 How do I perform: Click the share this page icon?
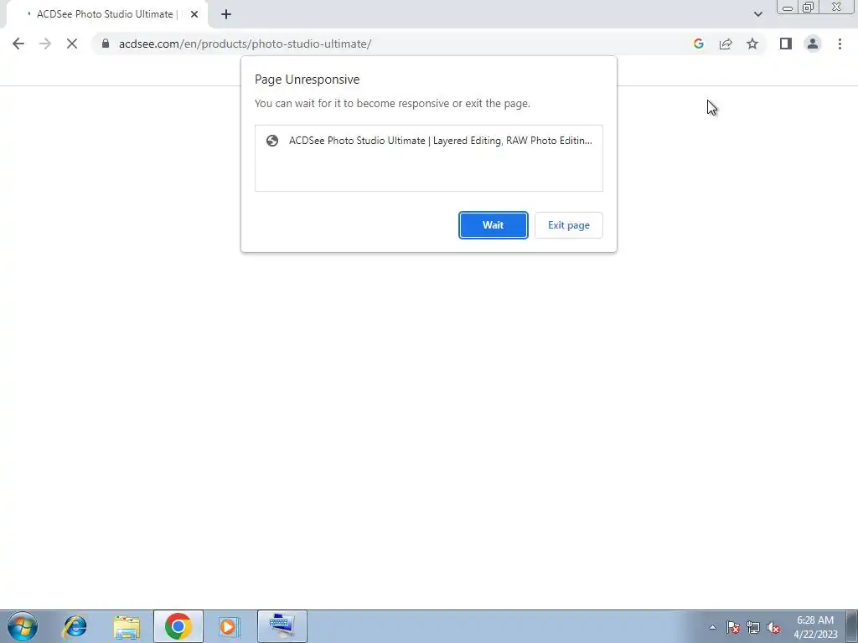726,44
